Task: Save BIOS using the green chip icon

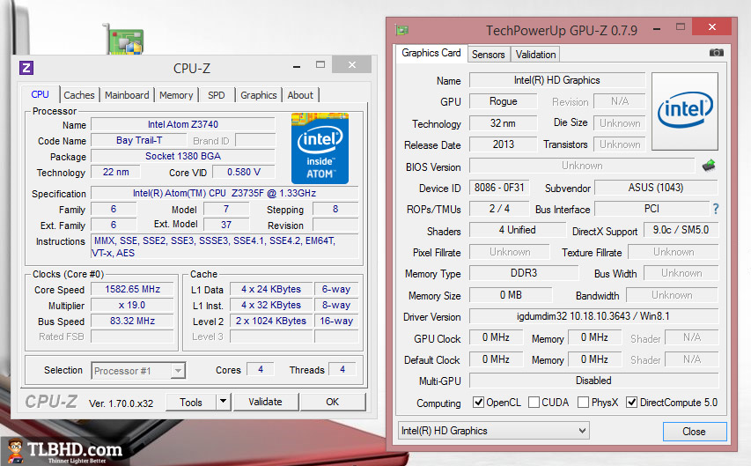Action: click(709, 166)
